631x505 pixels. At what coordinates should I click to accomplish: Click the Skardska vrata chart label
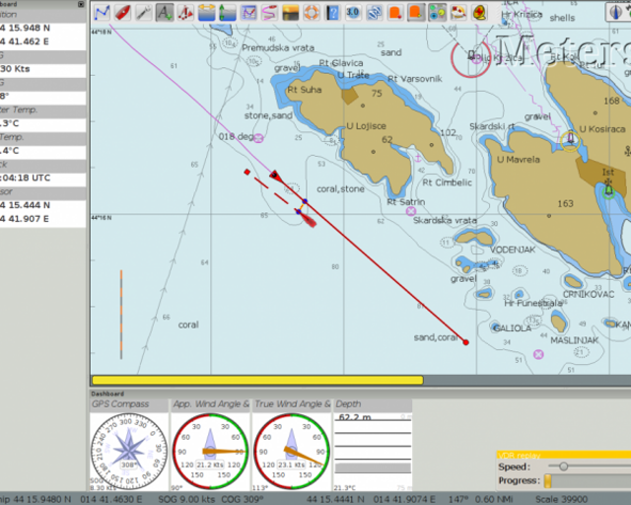click(445, 220)
